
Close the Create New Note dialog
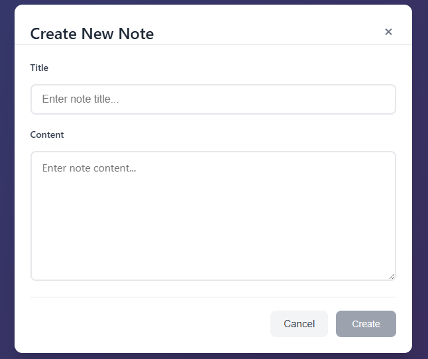388,32
